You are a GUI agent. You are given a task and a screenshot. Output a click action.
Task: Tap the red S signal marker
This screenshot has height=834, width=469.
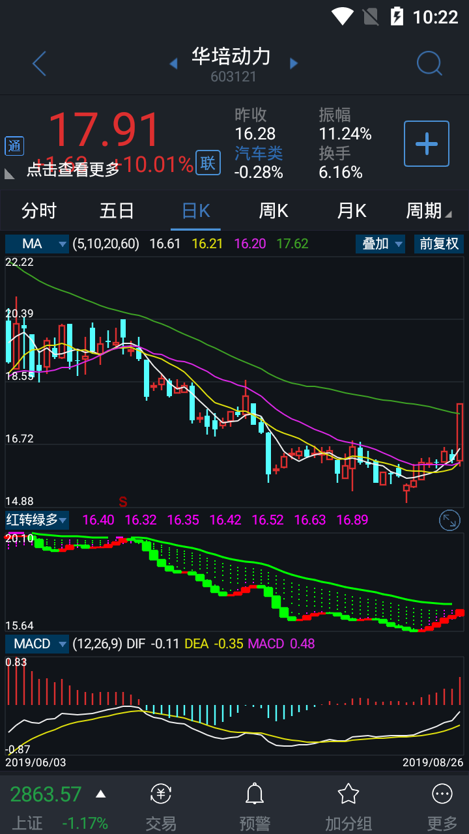tap(122, 501)
